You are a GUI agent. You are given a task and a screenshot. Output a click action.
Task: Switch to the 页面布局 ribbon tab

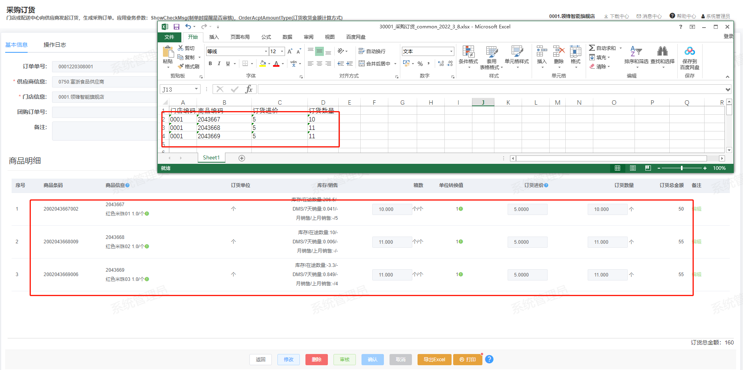[x=240, y=37]
